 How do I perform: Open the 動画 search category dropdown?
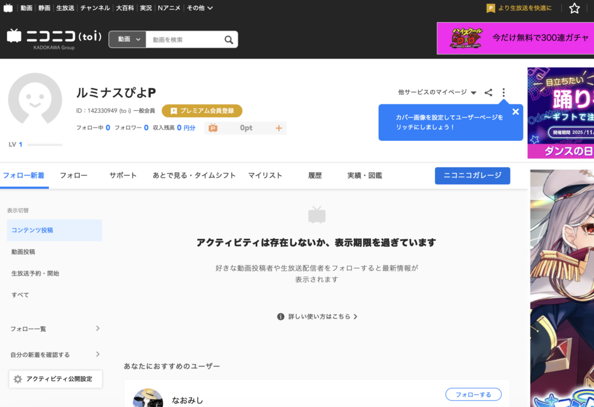click(x=128, y=39)
